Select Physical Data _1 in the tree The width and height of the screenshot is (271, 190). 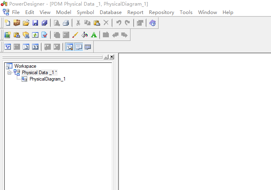coord(39,73)
